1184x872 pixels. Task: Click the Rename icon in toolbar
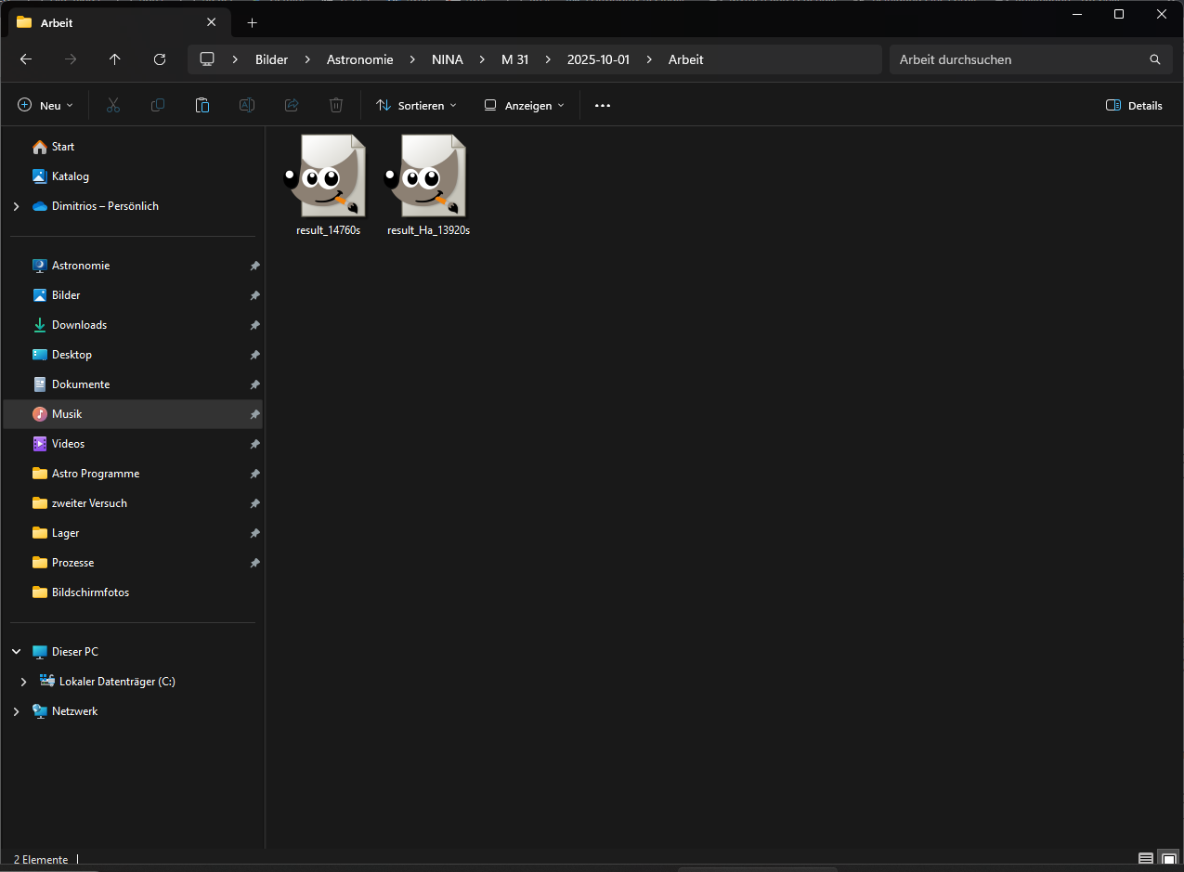(x=247, y=106)
